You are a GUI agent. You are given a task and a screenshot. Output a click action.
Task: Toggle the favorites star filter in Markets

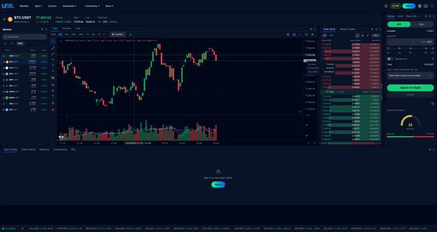(x=5, y=44)
